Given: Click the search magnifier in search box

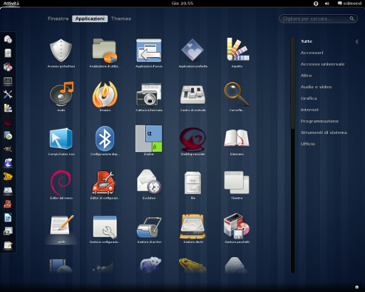Looking at the screenshot, I should coord(351,19).
